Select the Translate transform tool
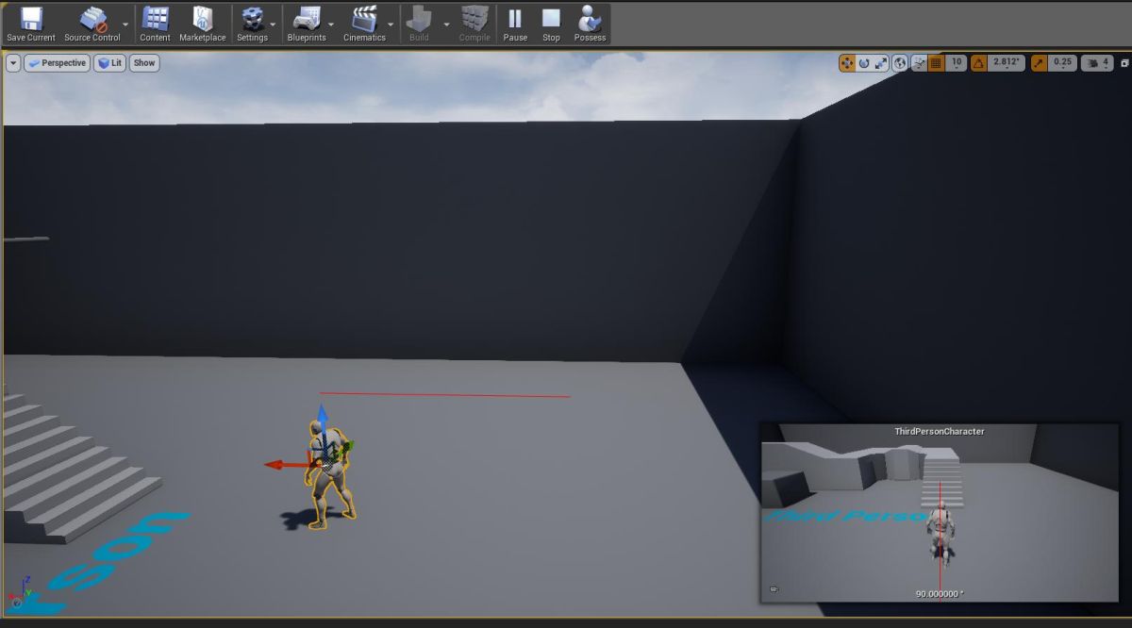Screen dimensions: 1132x628 click(847, 63)
